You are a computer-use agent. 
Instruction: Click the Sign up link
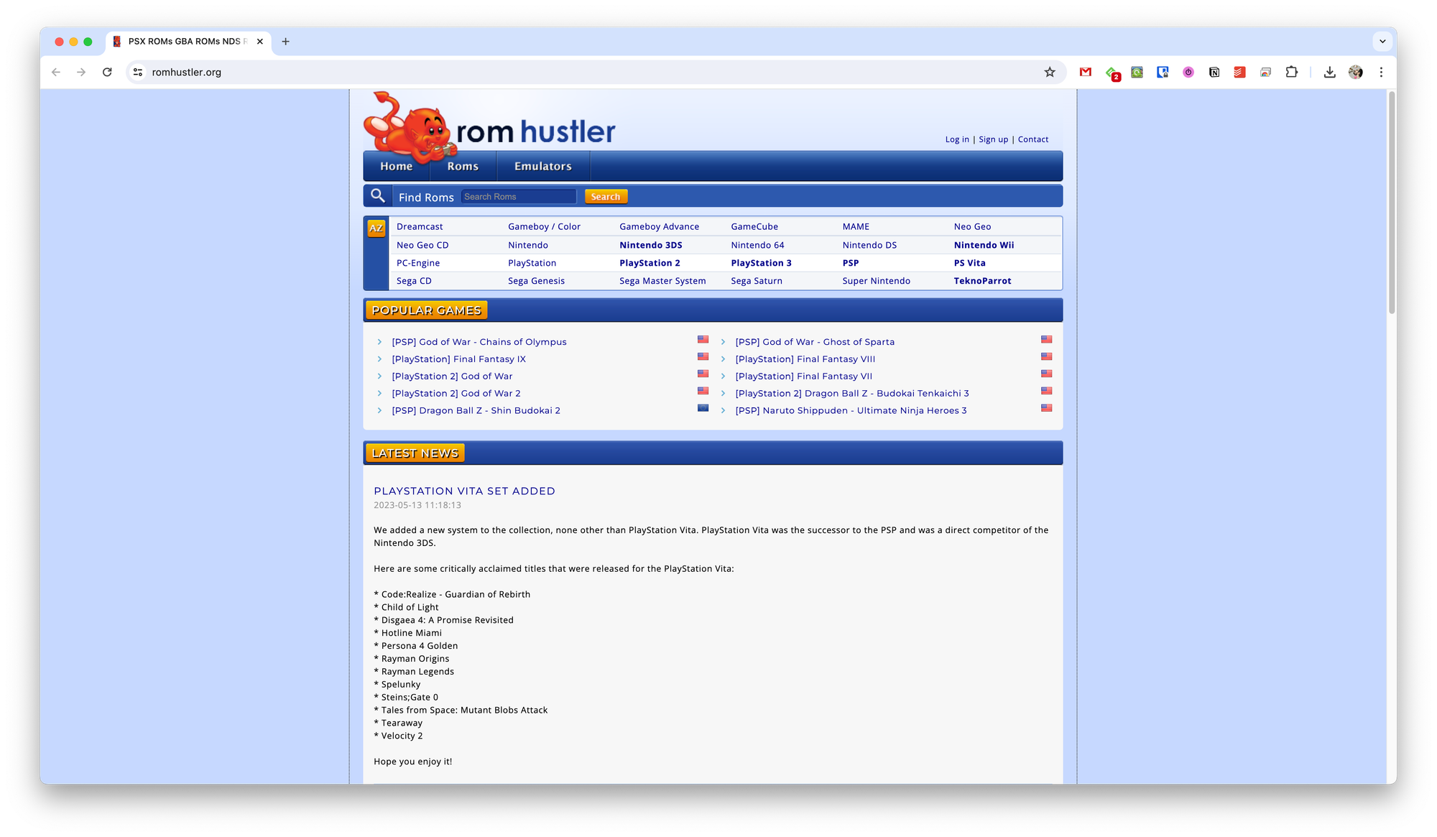(x=993, y=139)
